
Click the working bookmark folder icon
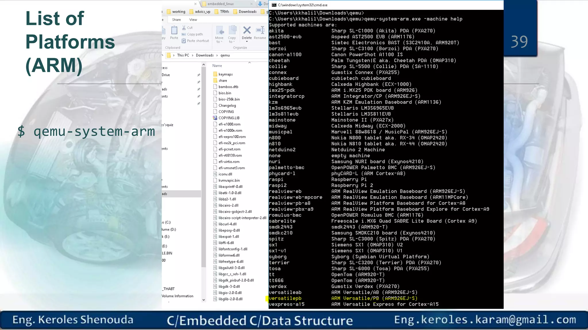coord(169,12)
